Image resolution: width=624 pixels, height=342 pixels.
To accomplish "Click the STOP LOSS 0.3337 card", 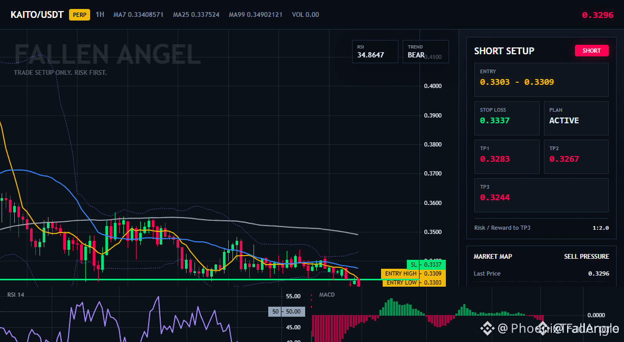I will pyautogui.click(x=506, y=118).
